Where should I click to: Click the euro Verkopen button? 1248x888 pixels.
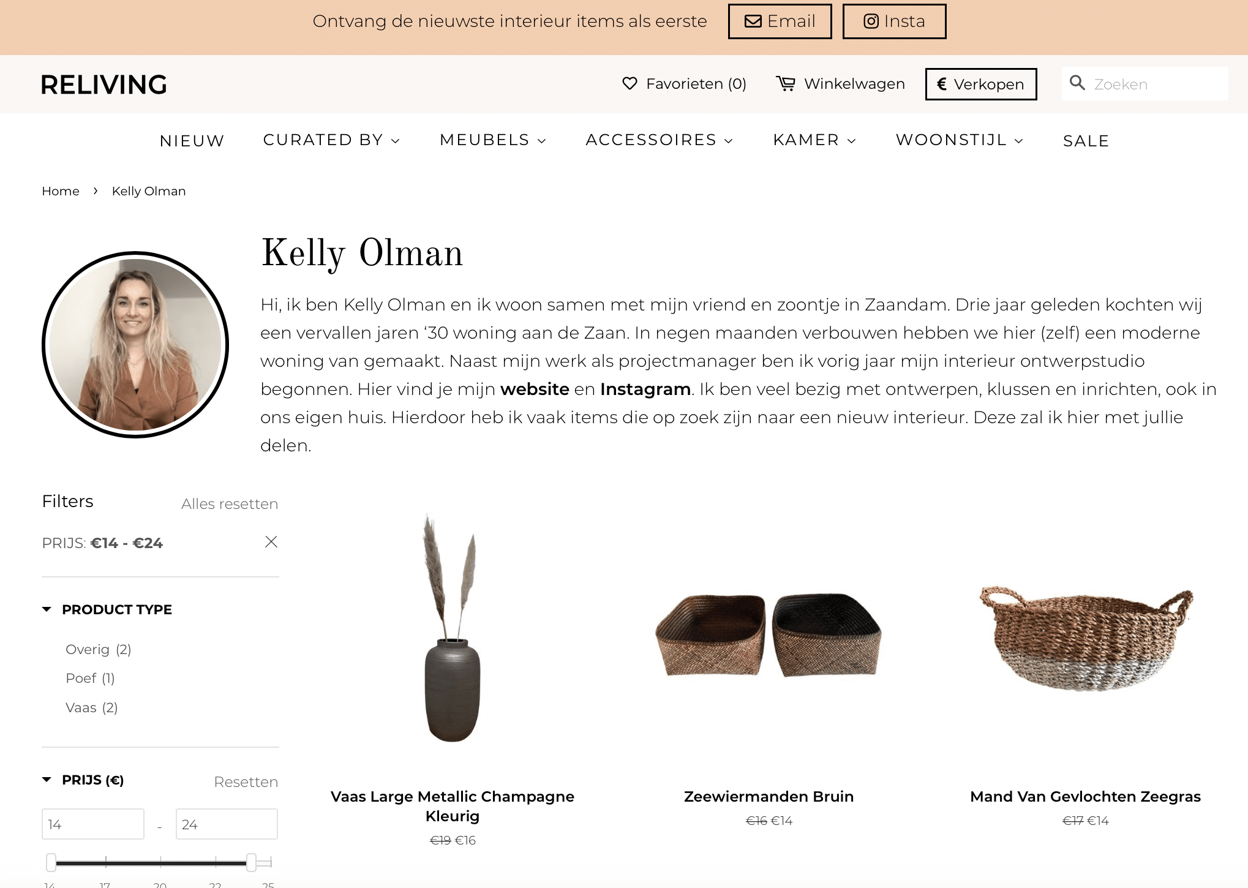[981, 84]
